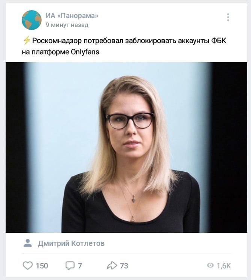This screenshot has height=280, width=251.
Task: Share the post with the arrow icon
Action: pyautogui.click(x=112, y=265)
